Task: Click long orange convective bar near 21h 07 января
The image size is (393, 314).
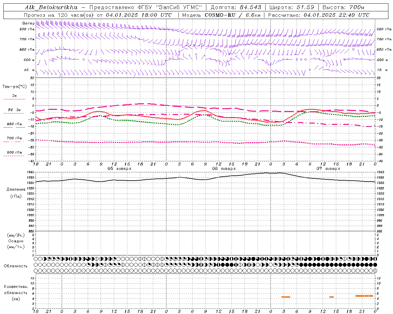Action: pyautogui.click(x=364, y=296)
